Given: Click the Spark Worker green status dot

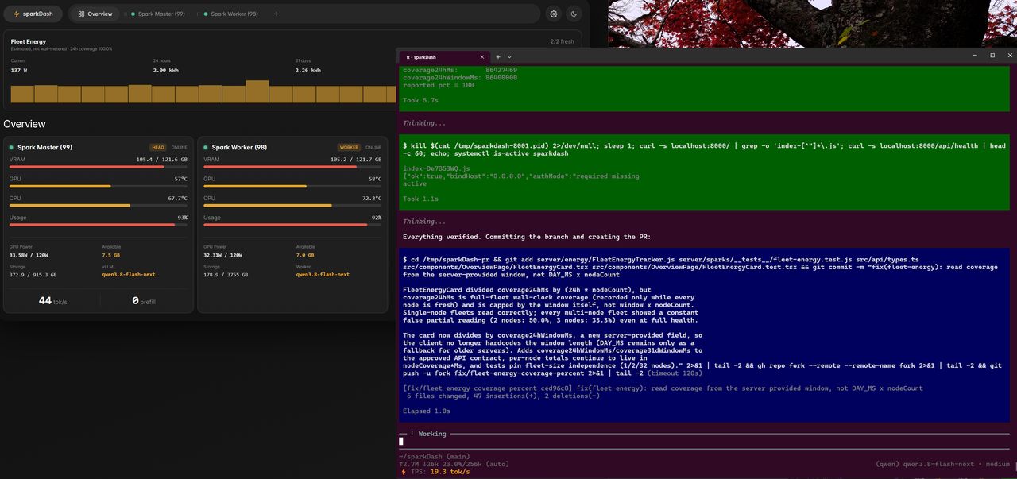Looking at the screenshot, I should point(205,147).
